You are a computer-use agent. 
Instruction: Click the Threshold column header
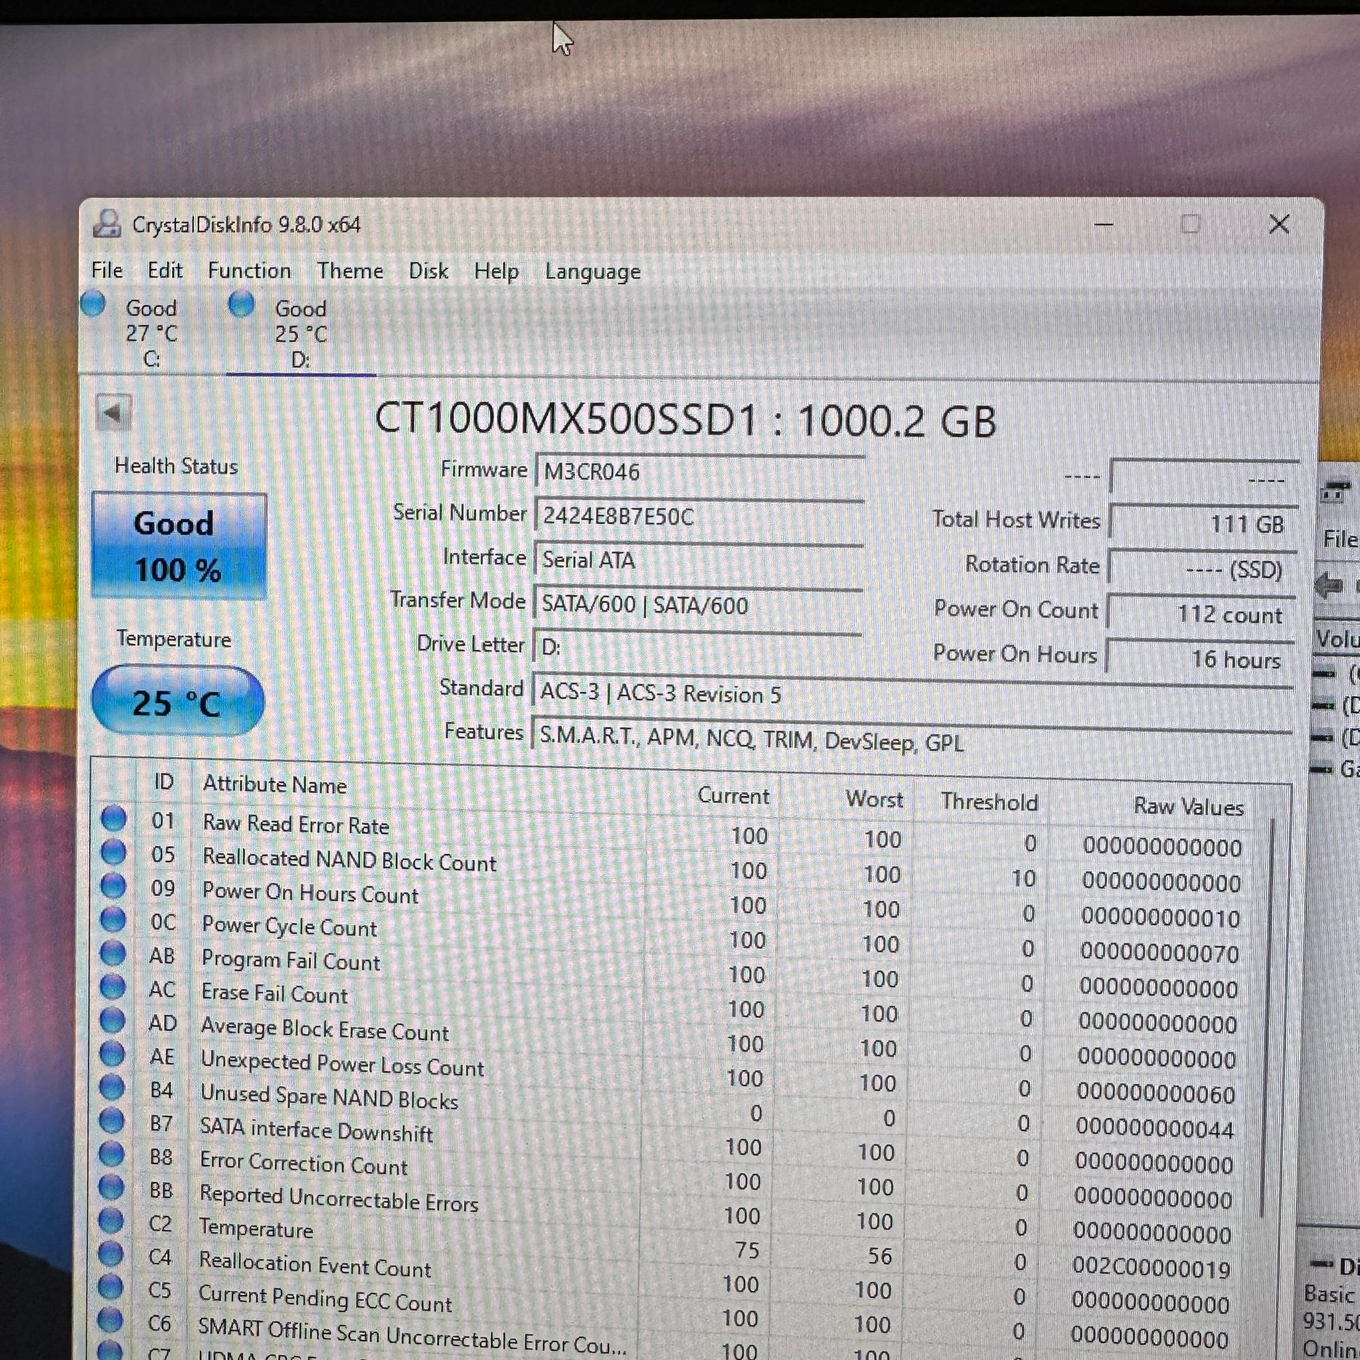(989, 802)
